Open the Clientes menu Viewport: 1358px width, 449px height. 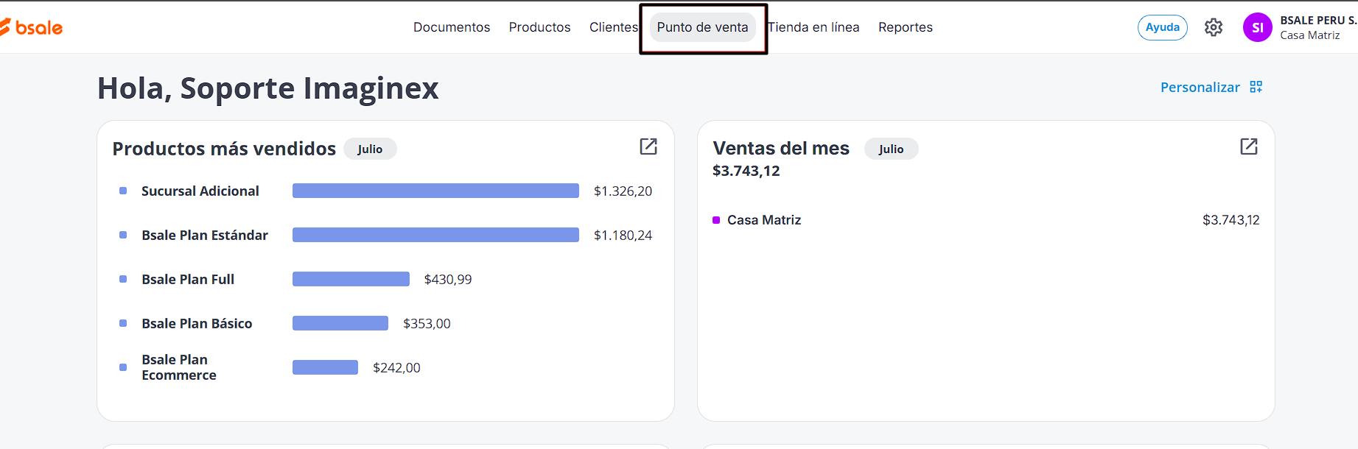click(614, 27)
